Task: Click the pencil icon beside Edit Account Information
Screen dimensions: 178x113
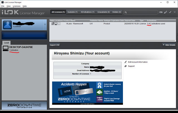Action: [125, 62]
